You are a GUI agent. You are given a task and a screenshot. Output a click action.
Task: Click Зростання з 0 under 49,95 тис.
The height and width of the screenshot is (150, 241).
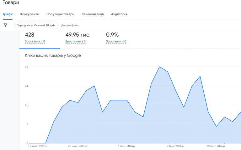tap(75, 42)
